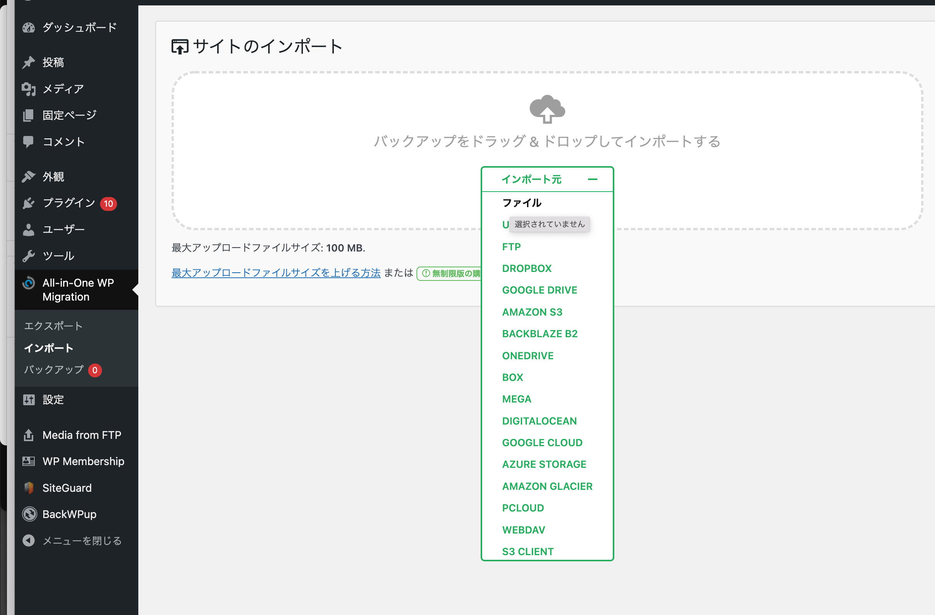Choose AMAZON S3 from import sources

pyautogui.click(x=532, y=312)
